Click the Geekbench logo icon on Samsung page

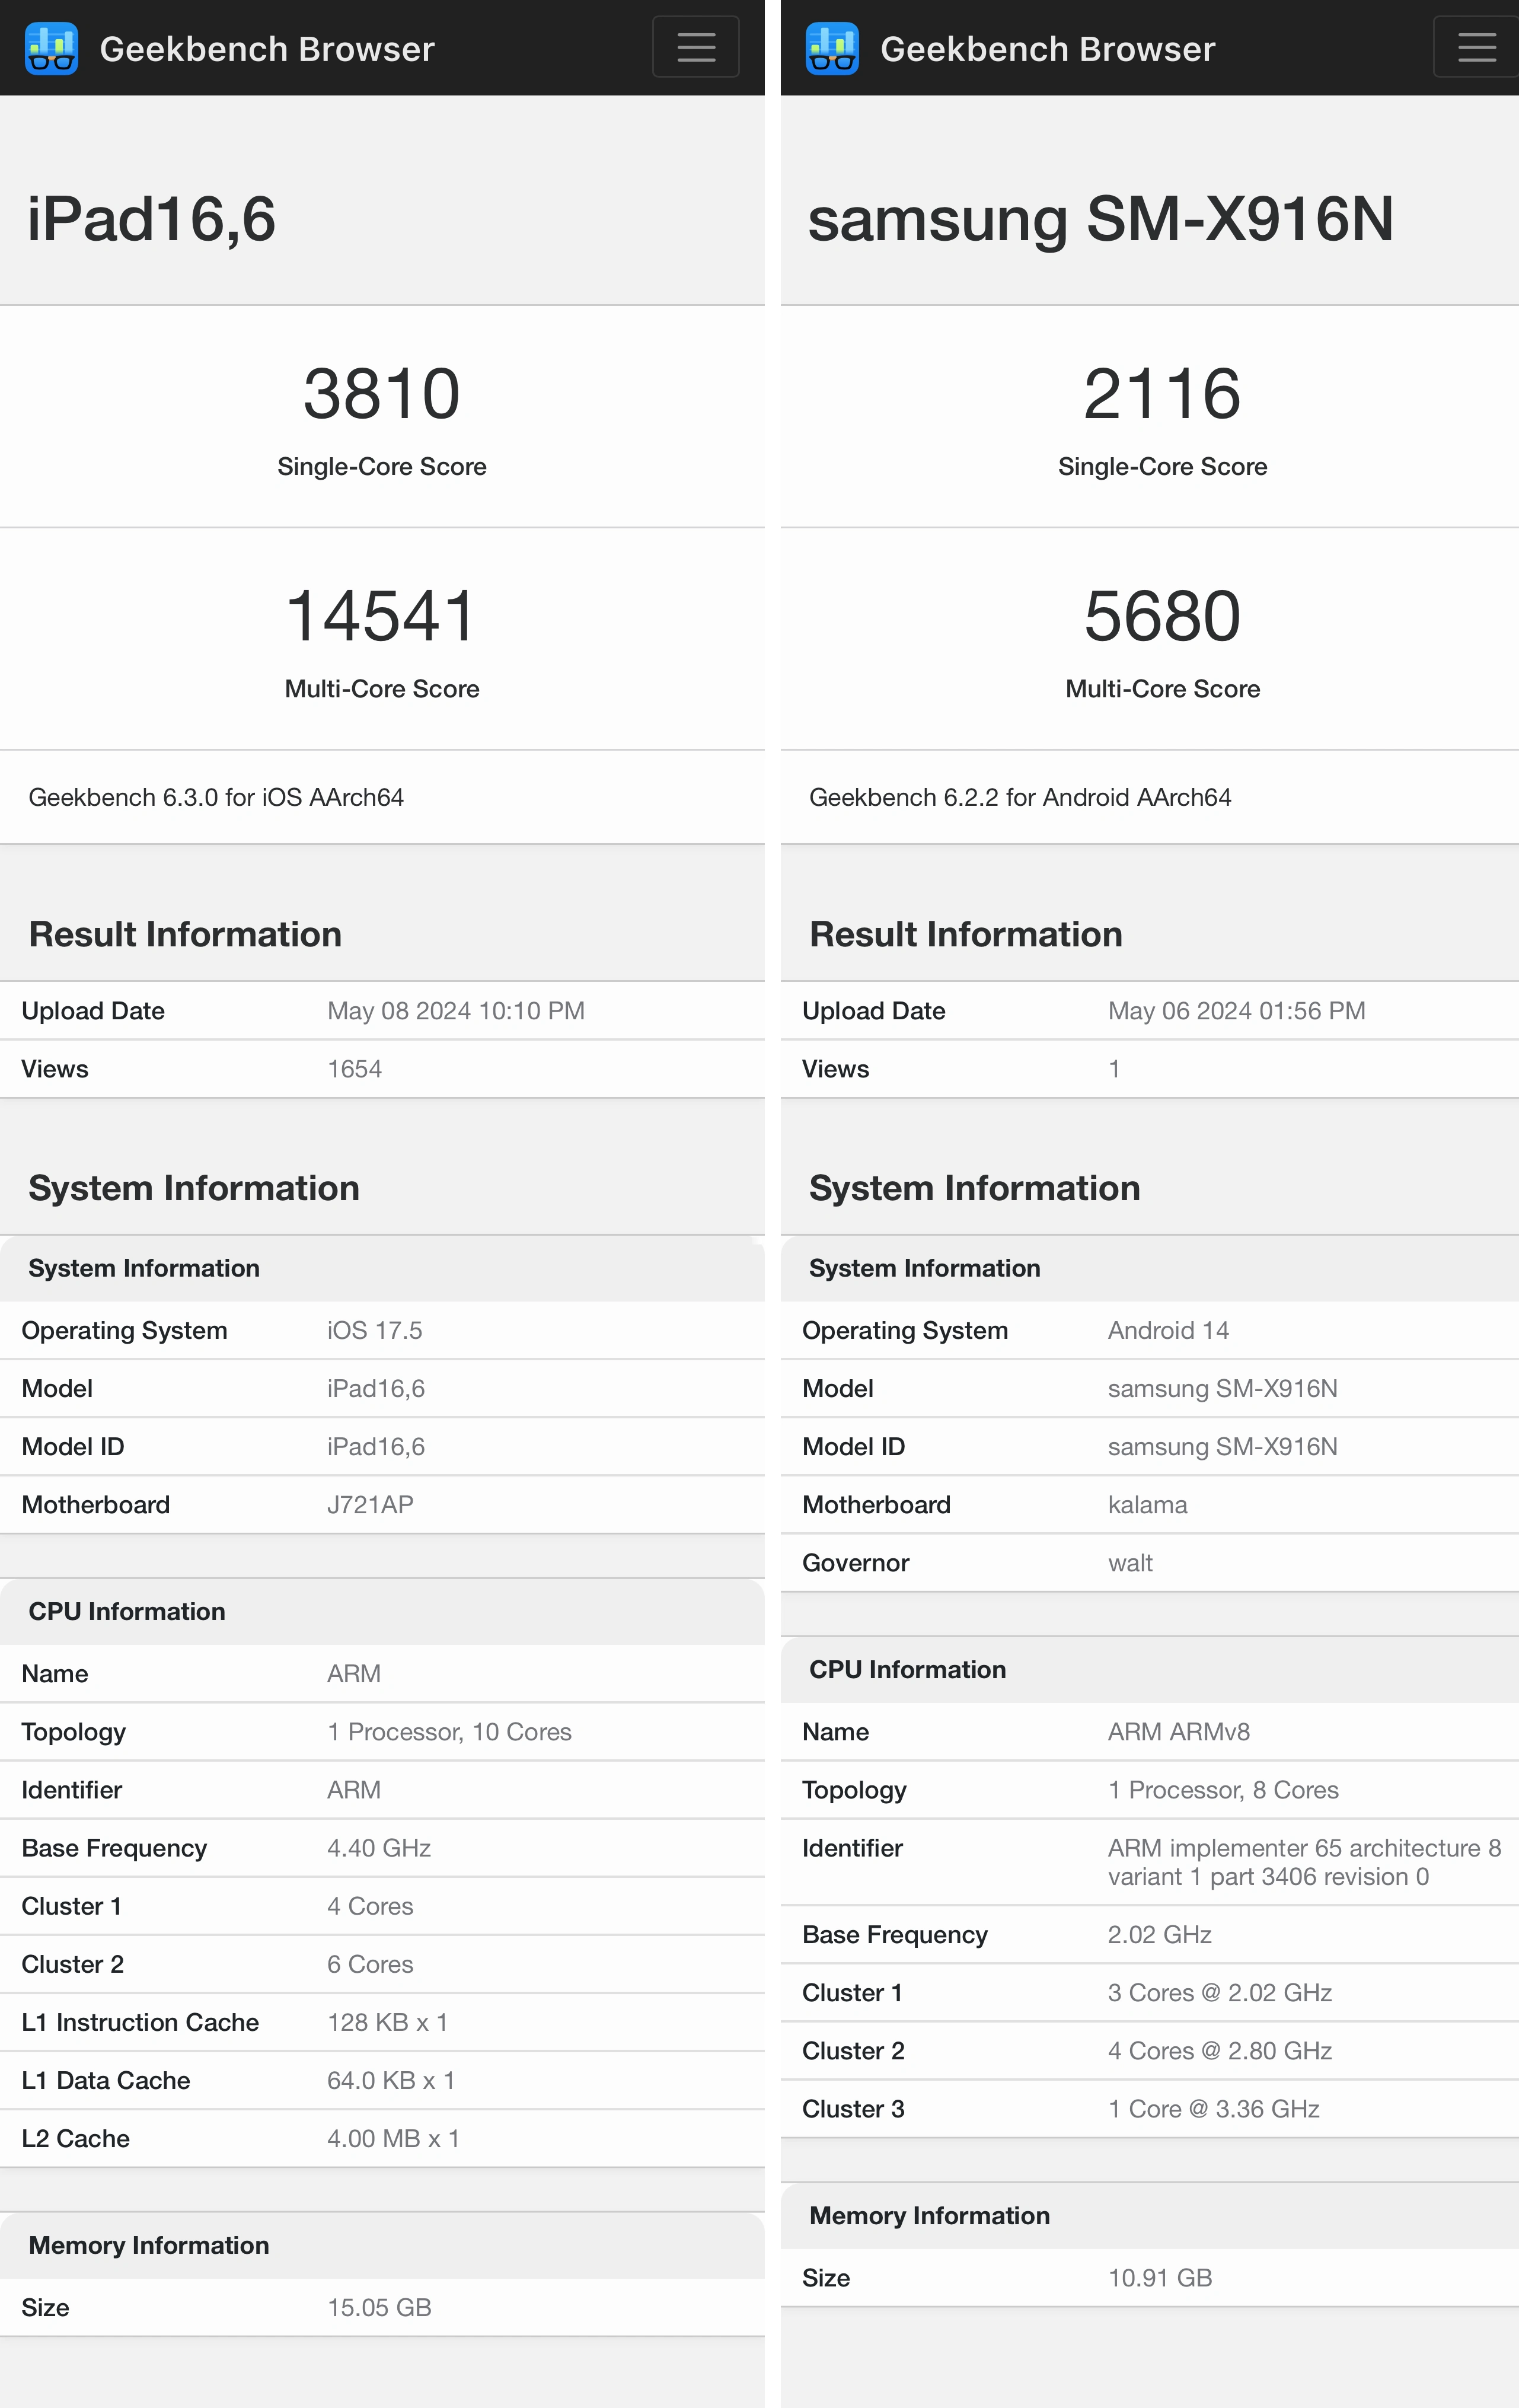pyautogui.click(x=832, y=48)
